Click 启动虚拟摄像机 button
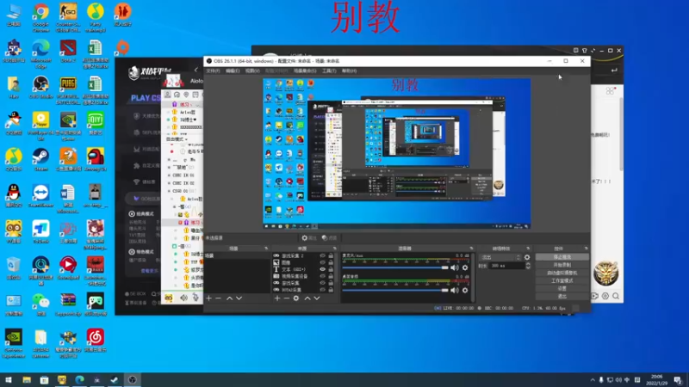Image resolution: width=689 pixels, height=387 pixels. point(562,273)
